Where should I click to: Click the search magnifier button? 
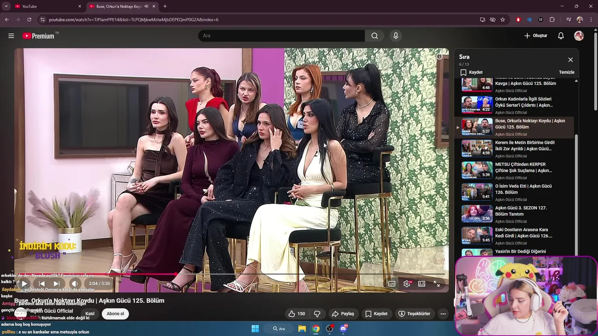coord(375,36)
